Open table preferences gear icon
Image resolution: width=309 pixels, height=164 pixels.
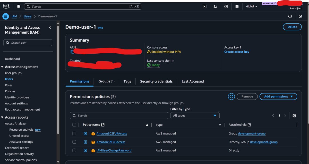(294, 115)
